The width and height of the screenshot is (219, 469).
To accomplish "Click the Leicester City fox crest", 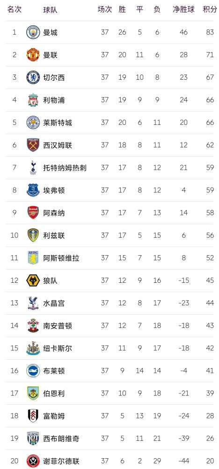I will [33, 122].
